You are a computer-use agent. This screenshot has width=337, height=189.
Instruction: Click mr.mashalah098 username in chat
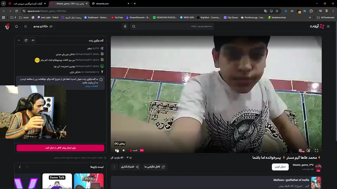click(90, 72)
